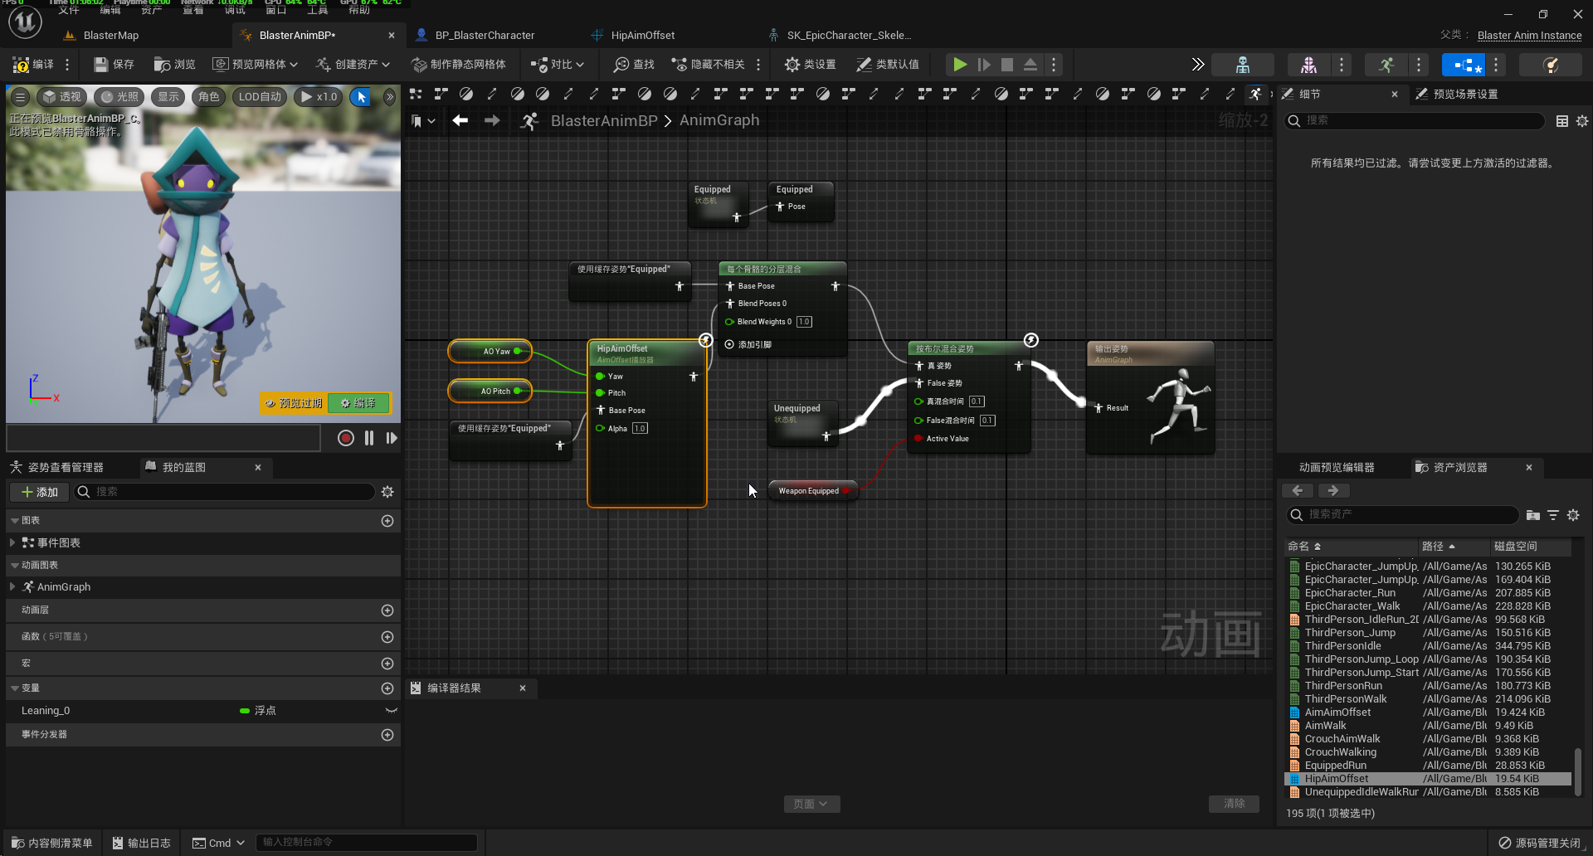The image size is (1593, 856).
Task: Open 创建资产 dropdown
Action: pos(353,65)
